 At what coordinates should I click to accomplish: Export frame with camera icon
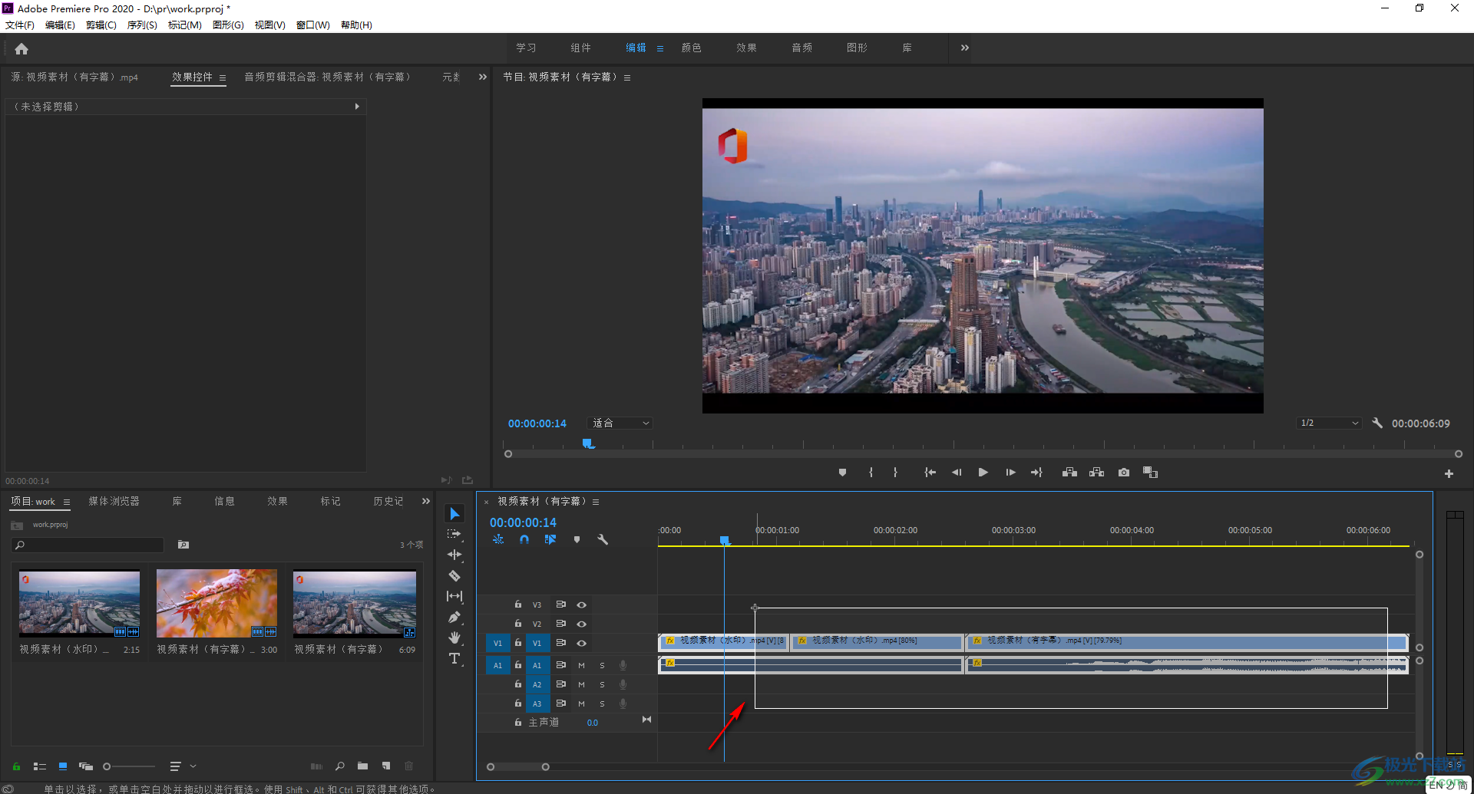click(1124, 473)
